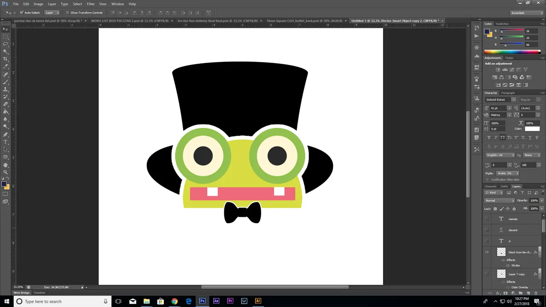Lock all with the padlock icon

point(514,209)
